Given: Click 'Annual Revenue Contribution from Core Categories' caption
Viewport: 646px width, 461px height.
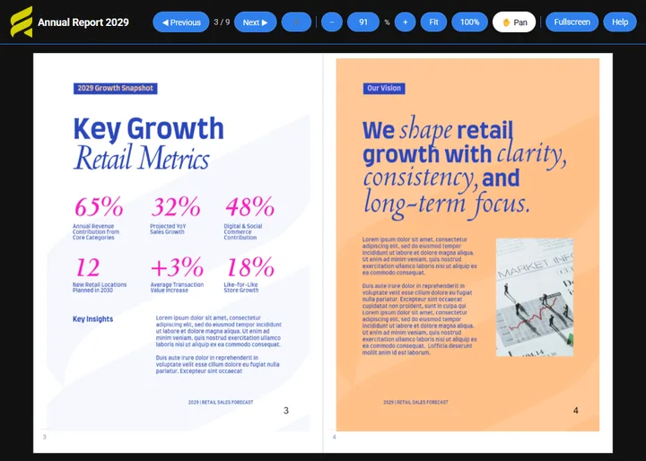Looking at the screenshot, I should (96, 231).
